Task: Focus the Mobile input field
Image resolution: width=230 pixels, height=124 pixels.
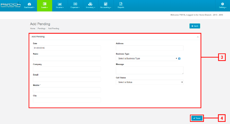Action: [x=67, y=89]
